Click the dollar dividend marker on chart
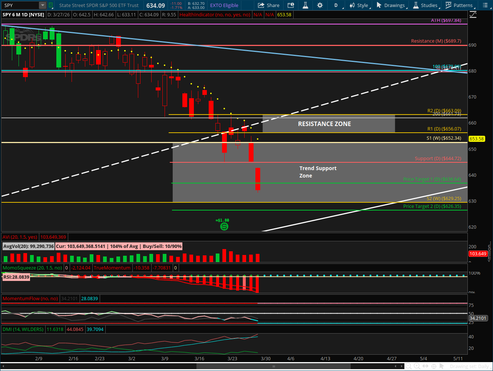Viewport: 493px width, 371px height. tap(224, 226)
